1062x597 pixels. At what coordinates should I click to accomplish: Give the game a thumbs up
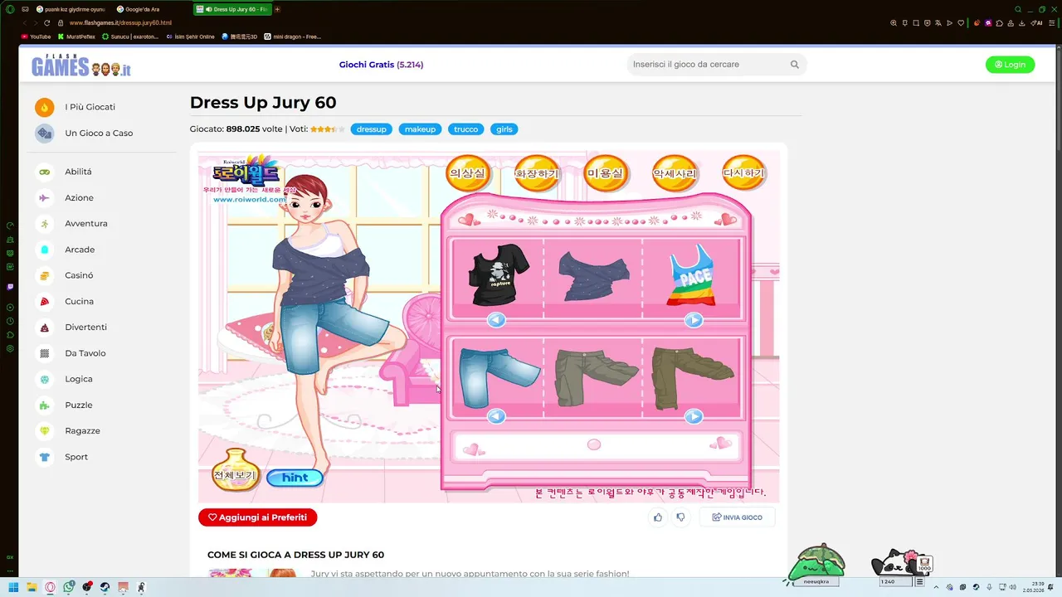658,517
